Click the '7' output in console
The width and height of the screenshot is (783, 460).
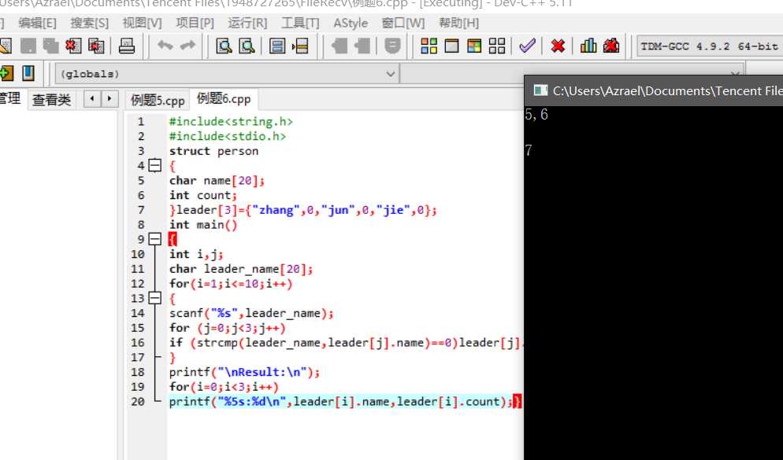point(529,150)
